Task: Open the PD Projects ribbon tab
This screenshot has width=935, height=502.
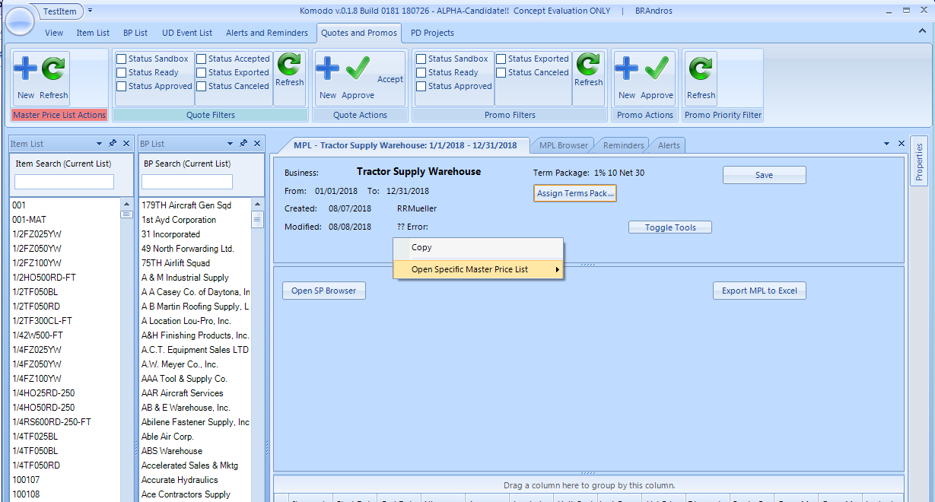Action: [432, 33]
